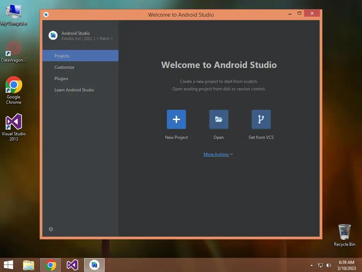Select Google Chrome desktop shortcut
This screenshot has width=362, height=272.
tap(14, 90)
